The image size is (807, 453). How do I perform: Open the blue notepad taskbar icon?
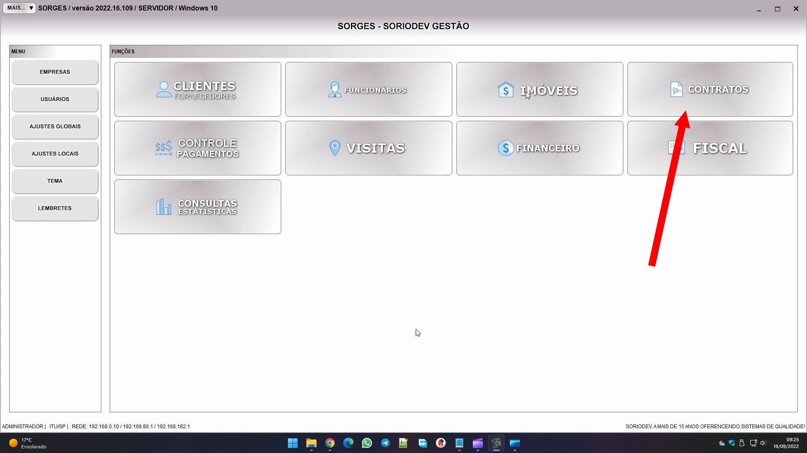point(459,443)
